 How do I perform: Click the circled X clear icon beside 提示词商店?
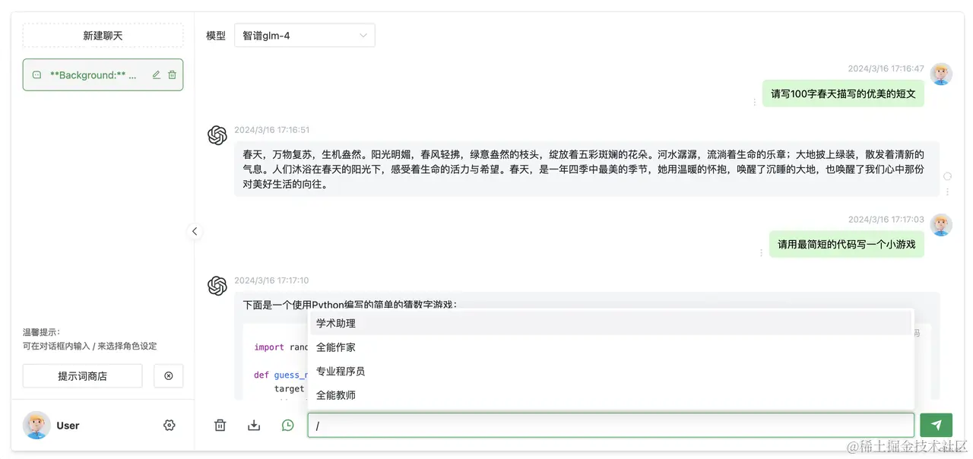click(x=168, y=375)
